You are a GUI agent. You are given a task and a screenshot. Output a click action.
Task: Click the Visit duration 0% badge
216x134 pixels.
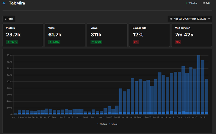pos(178,42)
